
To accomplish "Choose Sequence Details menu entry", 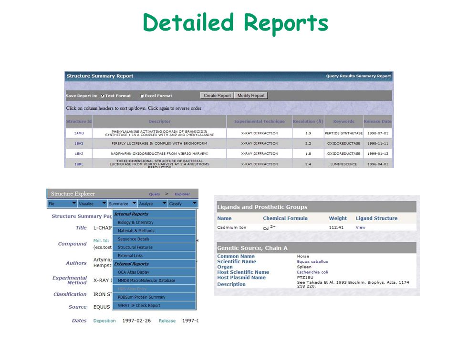I will (154, 239).
